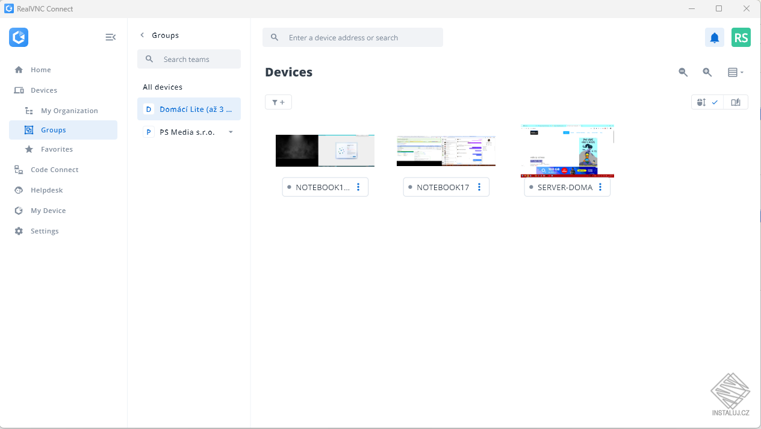The height and width of the screenshot is (429, 761).
Task: Open the notifications bell
Action: click(x=715, y=37)
